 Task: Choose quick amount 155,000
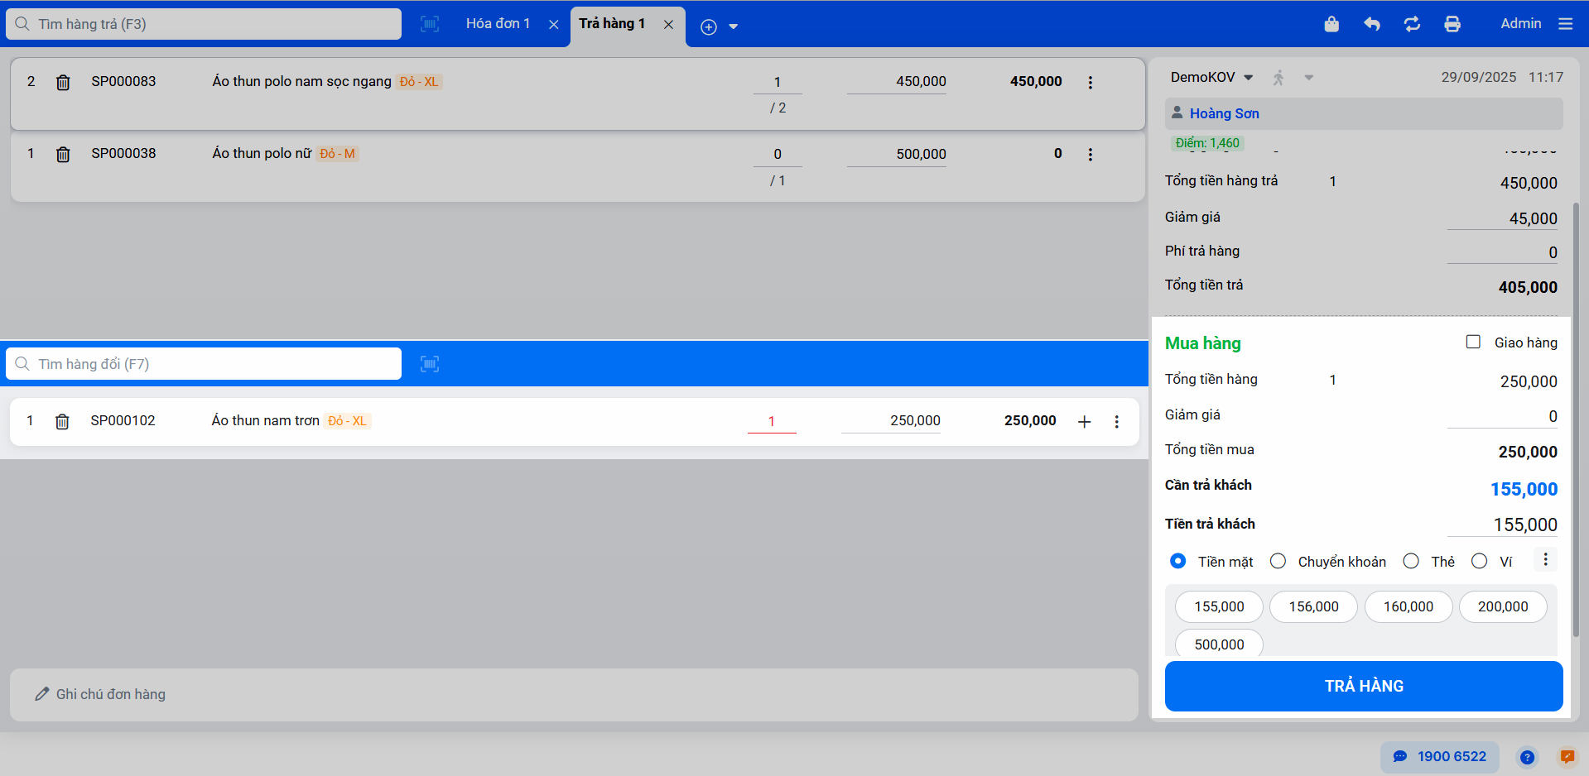(x=1219, y=606)
